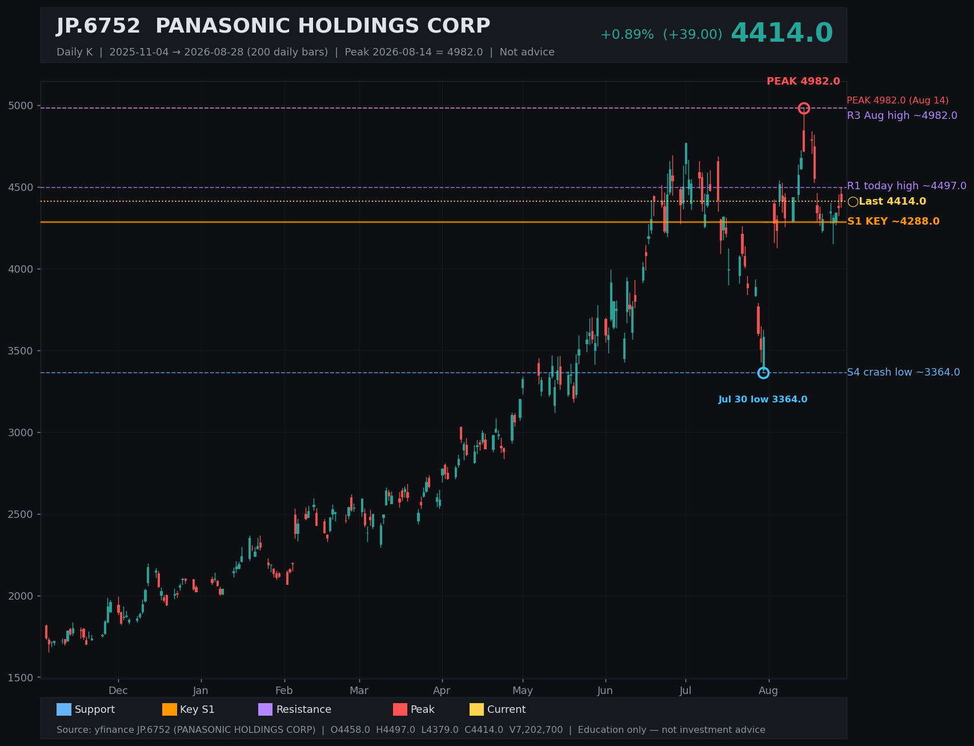Click the 'Last 4414.0' price label
974x746 pixels.
click(892, 201)
